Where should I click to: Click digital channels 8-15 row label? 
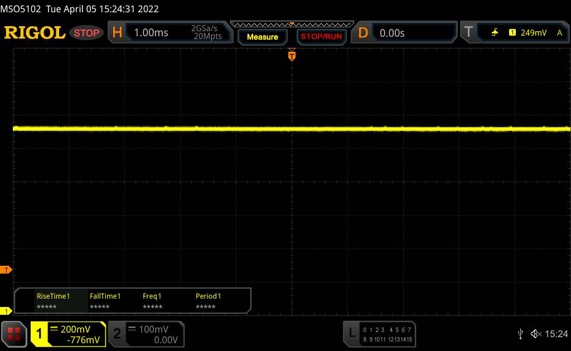click(x=387, y=339)
